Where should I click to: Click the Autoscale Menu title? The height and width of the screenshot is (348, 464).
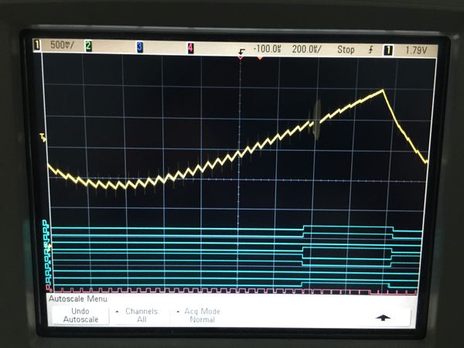[77, 299]
